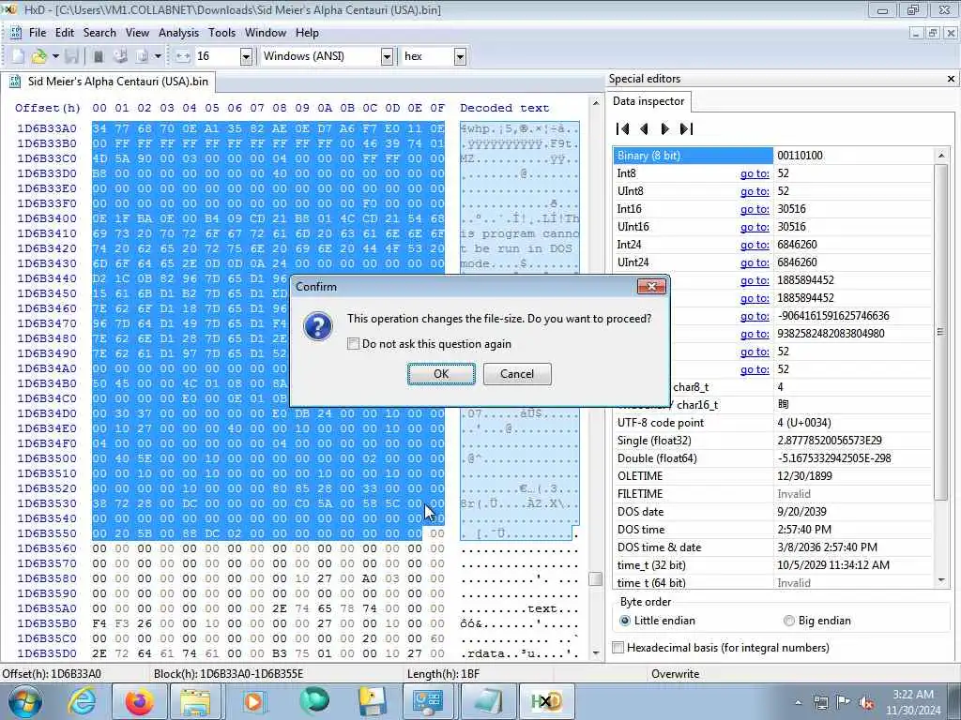The image size is (961, 720).
Task: Switch to HxD taskbar button
Action: coord(545,701)
